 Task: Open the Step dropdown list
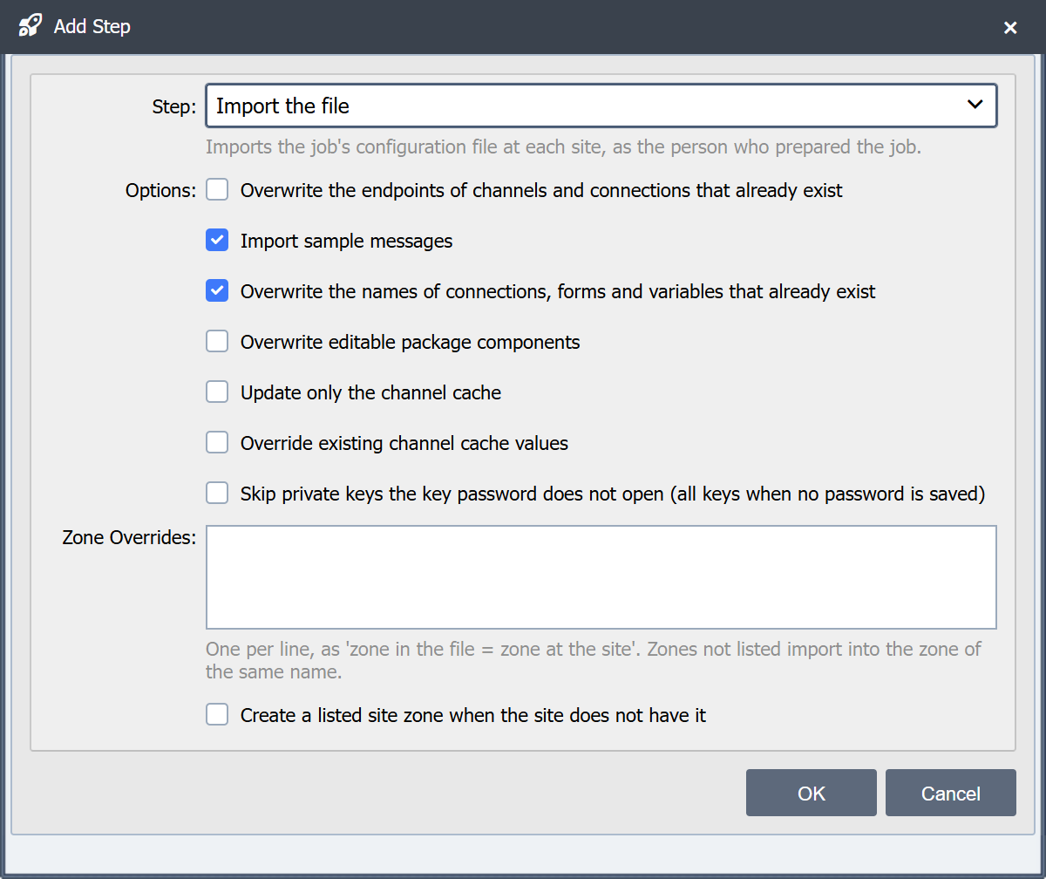coord(601,106)
